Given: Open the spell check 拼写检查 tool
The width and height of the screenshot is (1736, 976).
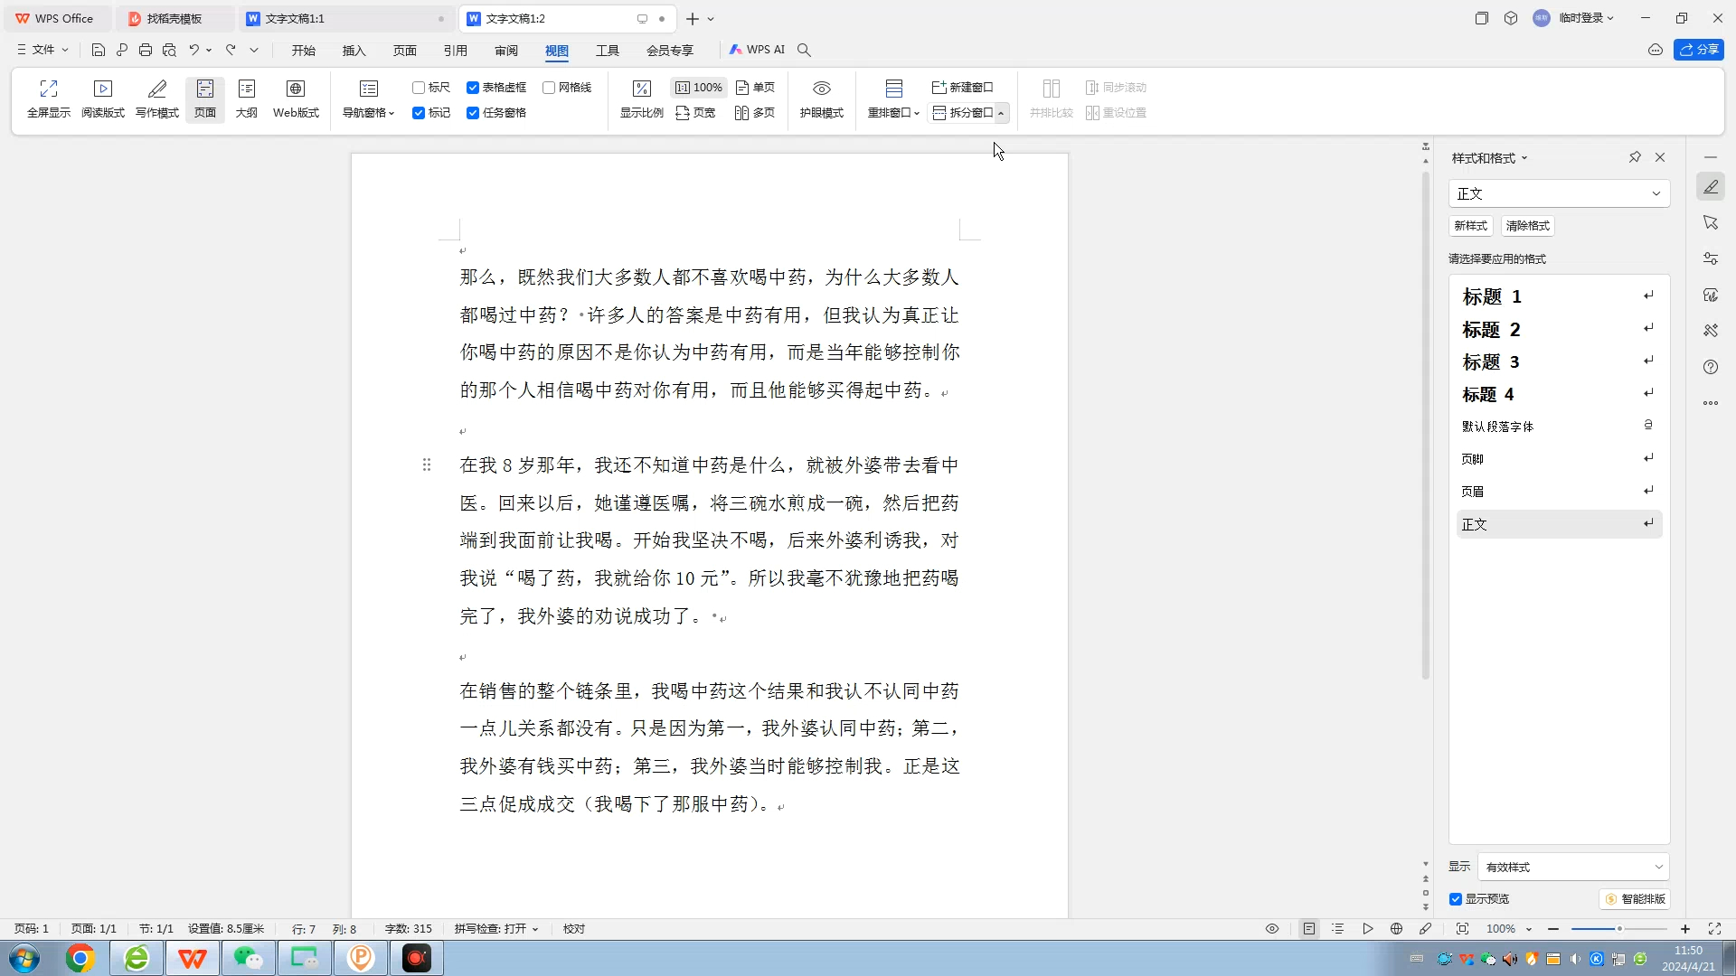Looking at the screenshot, I should (495, 928).
